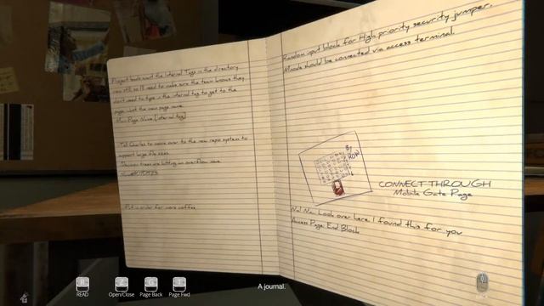Click the READ key icon
Screen dimensions: 544x306
(82, 284)
